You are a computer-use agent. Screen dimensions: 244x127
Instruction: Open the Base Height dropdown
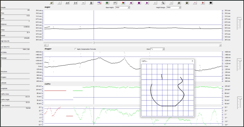(x=129, y=7)
